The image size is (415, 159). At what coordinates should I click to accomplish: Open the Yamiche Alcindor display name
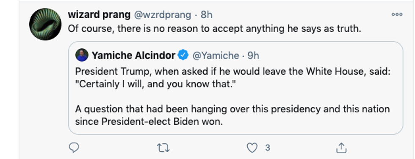click(134, 56)
